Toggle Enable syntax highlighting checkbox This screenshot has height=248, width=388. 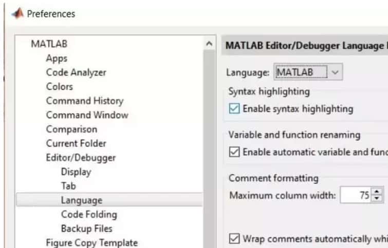pyautogui.click(x=234, y=108)
